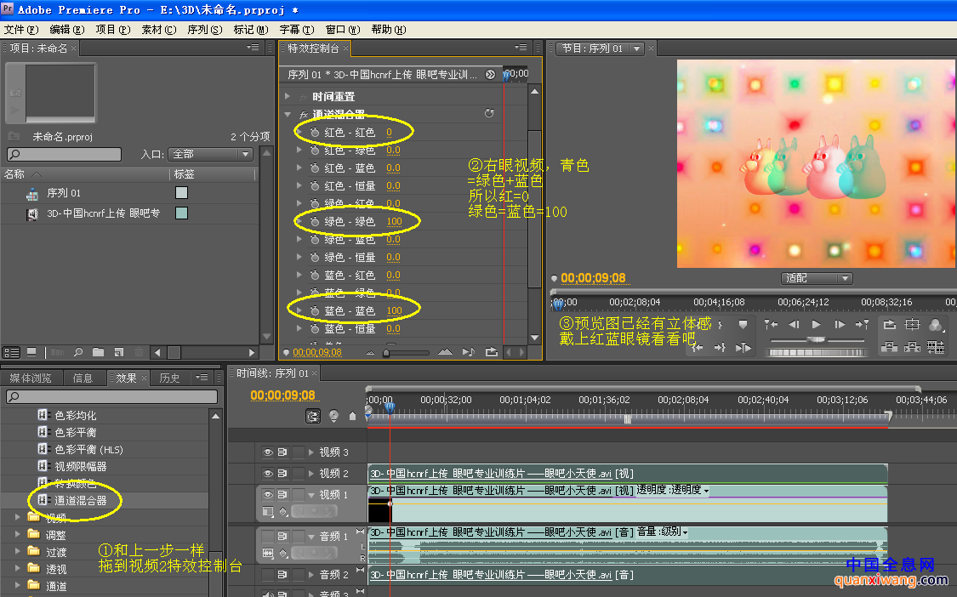Expand the 过渡 effects folder
The image size is (957, 597).
pos(18,551)
